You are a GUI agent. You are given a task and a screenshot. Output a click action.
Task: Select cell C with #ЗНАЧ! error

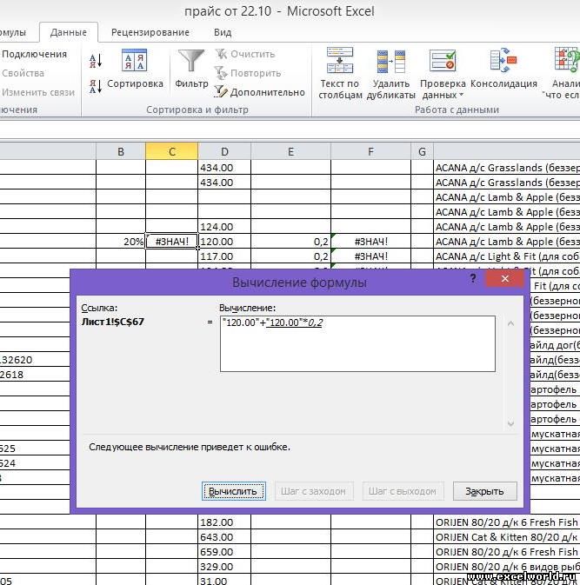point(171,242)
